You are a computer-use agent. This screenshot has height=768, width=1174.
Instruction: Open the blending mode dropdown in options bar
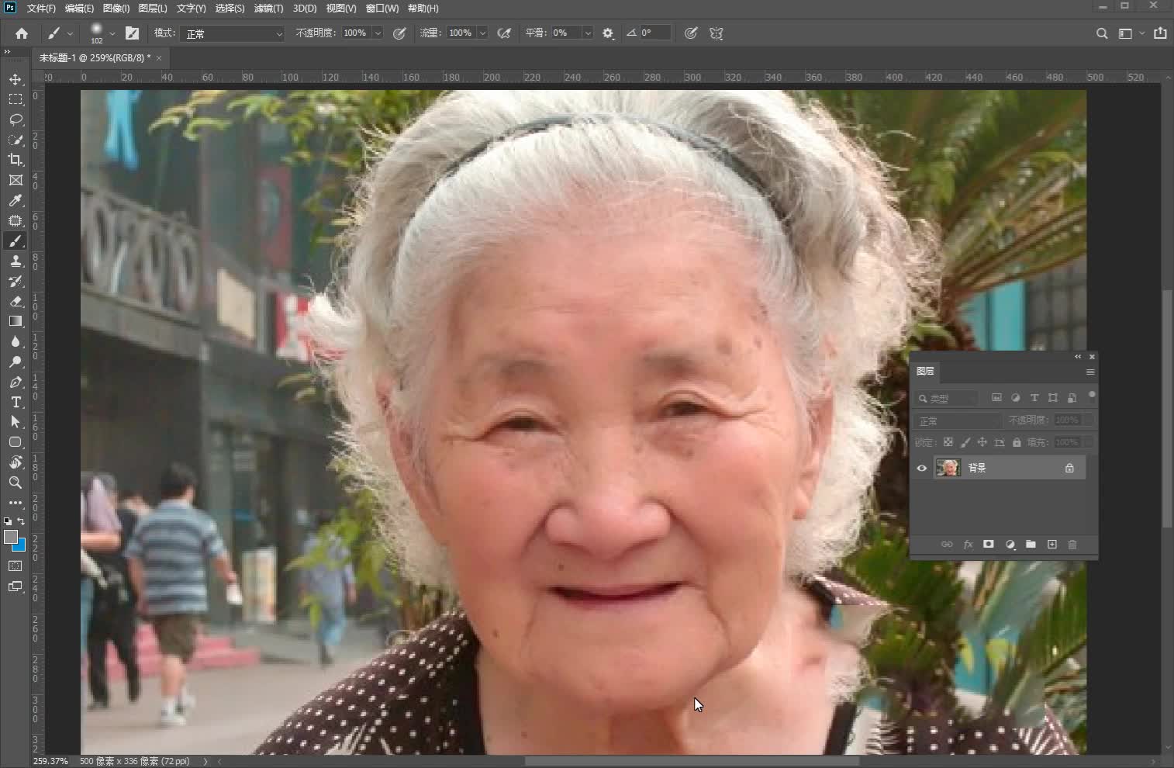233,33
